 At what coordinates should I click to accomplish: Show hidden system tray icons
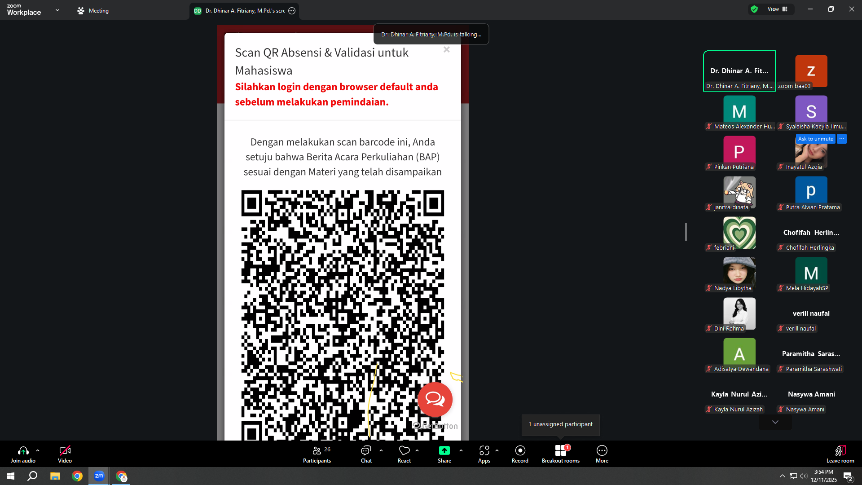[783, 476]
